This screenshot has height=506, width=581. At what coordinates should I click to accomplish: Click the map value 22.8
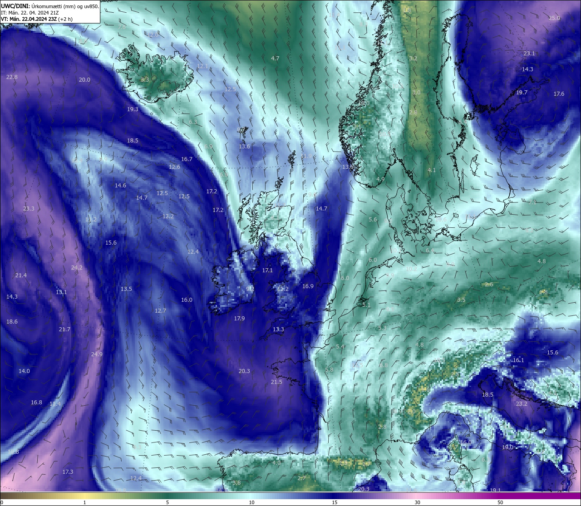coord(12,77)
